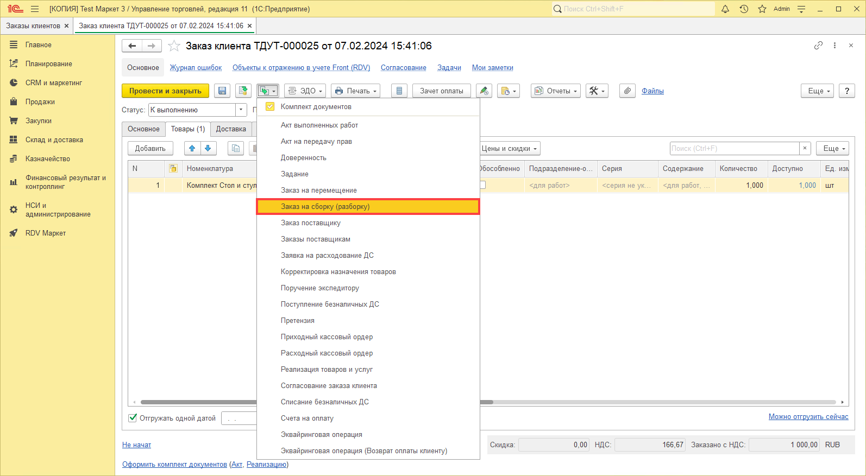This screenshot has width=866, height=476.
Task: Click the paperclip attached files icon
Action: (x=627, y=91)
